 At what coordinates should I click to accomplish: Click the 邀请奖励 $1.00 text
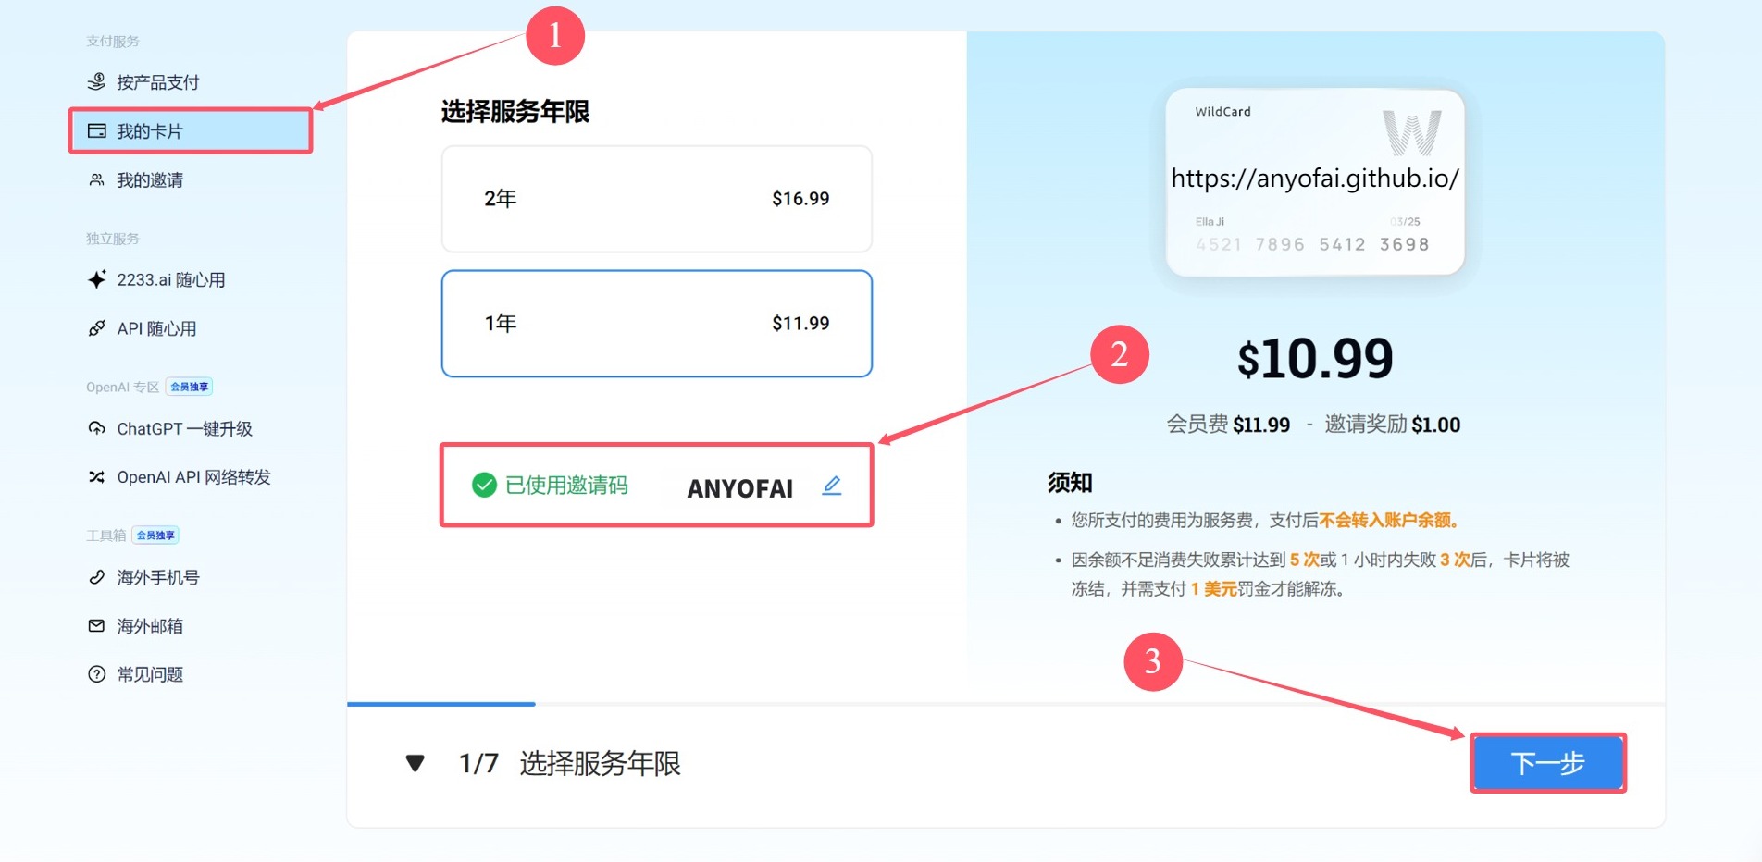coord(1392,425)
